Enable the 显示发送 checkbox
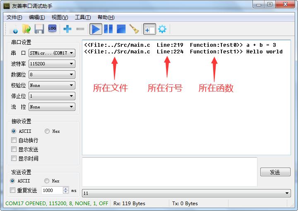Image resolution: width=298 pixels, height=211 pixels. pyautogui.click(x=14, y=149)
